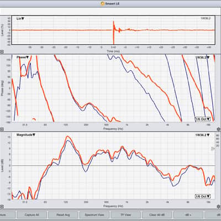Collapse the impulse response pane using its corner icon
This screenshot has width=221, height=221.
(2, 52)
